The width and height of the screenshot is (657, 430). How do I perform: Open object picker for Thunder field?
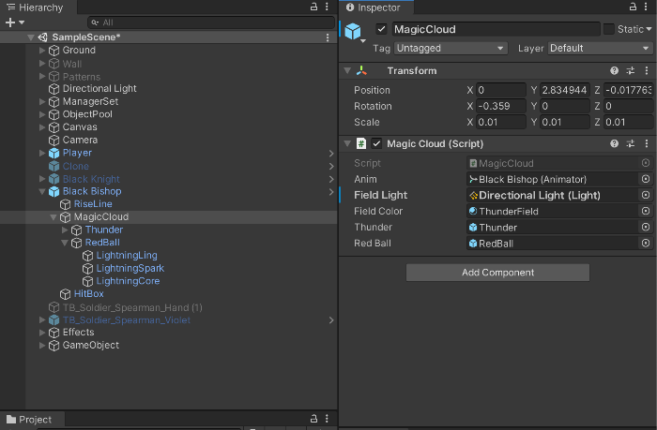tap(646, 227)
